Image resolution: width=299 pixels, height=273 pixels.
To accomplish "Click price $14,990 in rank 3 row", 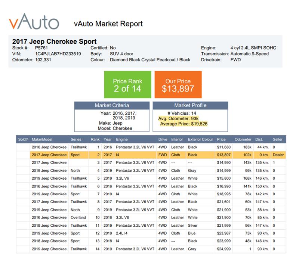I will tap(224, 162).
